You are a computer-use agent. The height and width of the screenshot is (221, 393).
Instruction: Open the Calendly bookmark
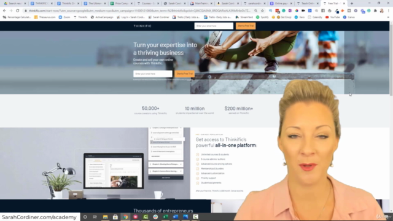315,17
